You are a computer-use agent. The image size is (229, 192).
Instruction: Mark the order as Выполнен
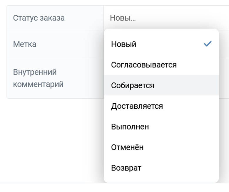pos(161,127)
